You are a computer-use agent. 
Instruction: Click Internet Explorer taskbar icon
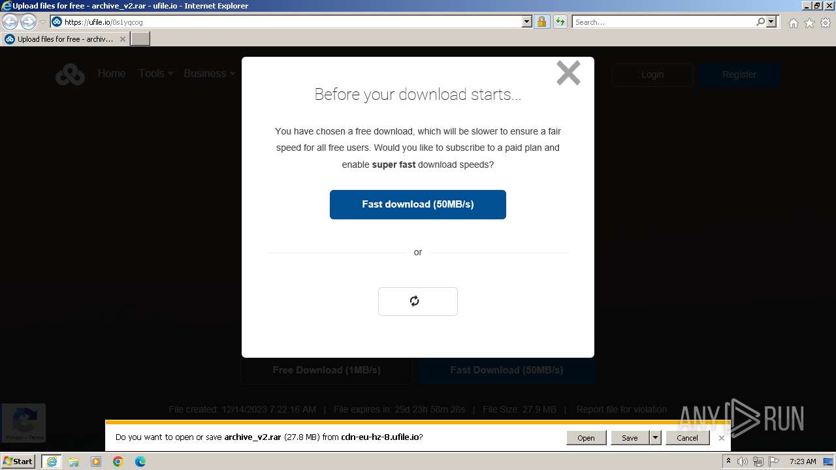(x=52, y=462)
